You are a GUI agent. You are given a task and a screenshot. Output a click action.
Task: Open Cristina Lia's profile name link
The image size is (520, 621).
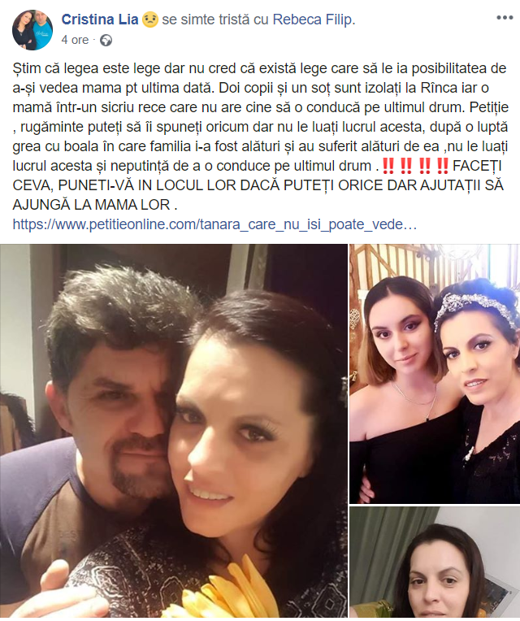coord(100,19)
